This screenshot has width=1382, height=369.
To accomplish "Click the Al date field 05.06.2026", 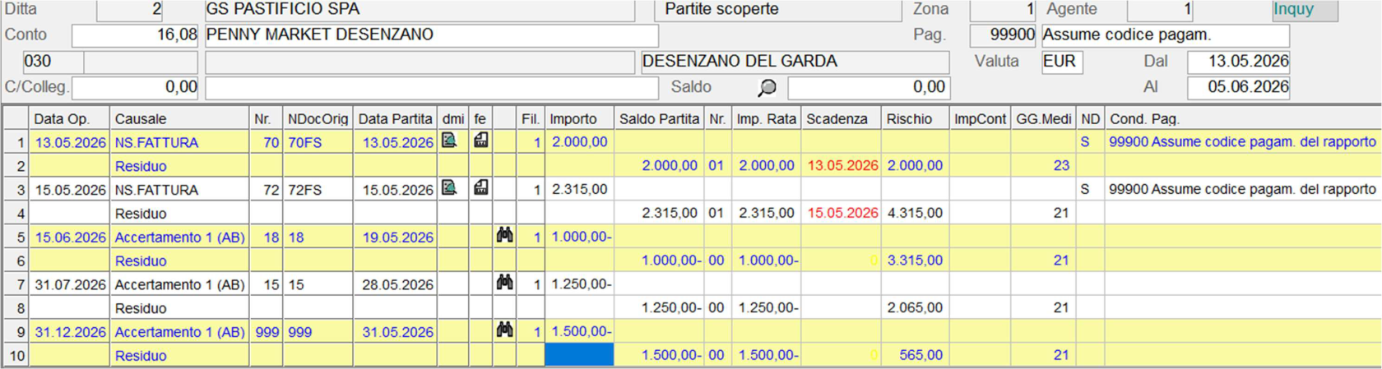I will (x=1238, y=87).
